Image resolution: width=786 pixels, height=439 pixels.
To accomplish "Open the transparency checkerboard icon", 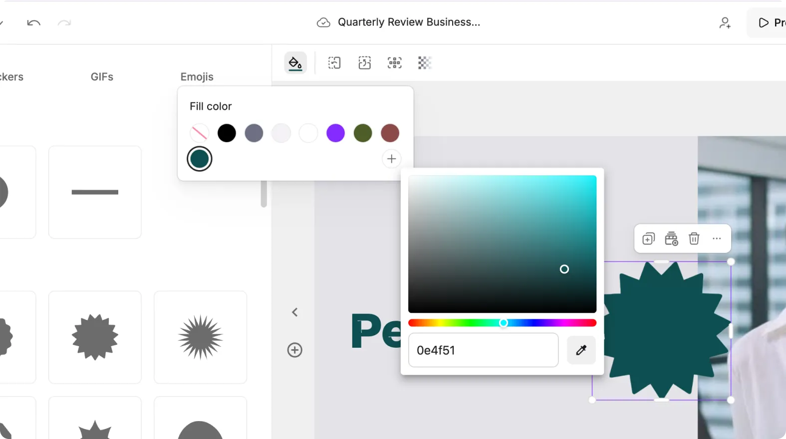I will coord(425,63).
